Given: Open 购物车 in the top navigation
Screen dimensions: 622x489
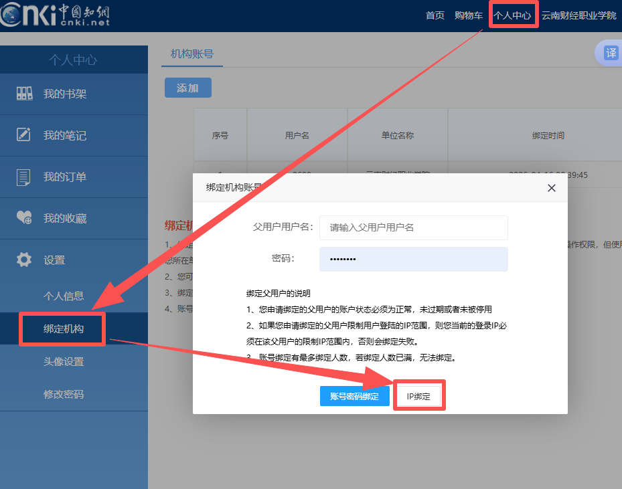Looking at the screenshot, I should pyautogui.click(x=469, y=15).
